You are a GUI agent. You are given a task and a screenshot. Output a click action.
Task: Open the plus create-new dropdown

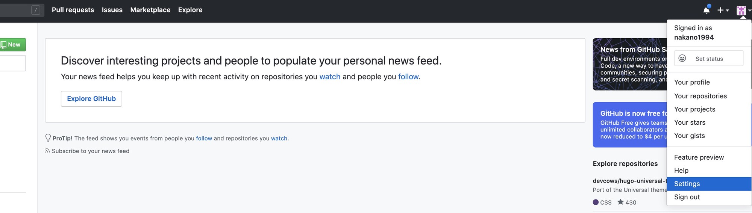(x=723, y=10)
